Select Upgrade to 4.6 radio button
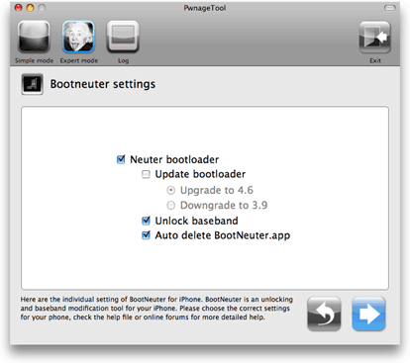The image size is (410, 363). (170, 190)
